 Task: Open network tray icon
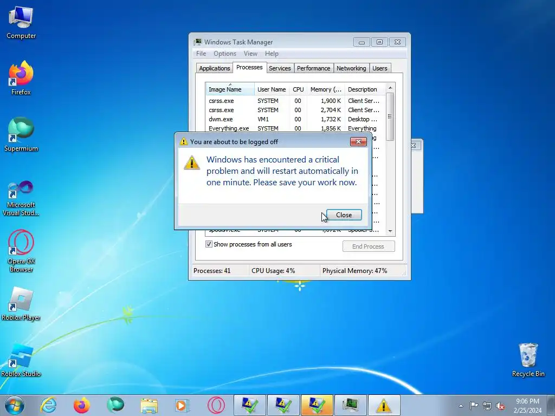coord(487,406)
